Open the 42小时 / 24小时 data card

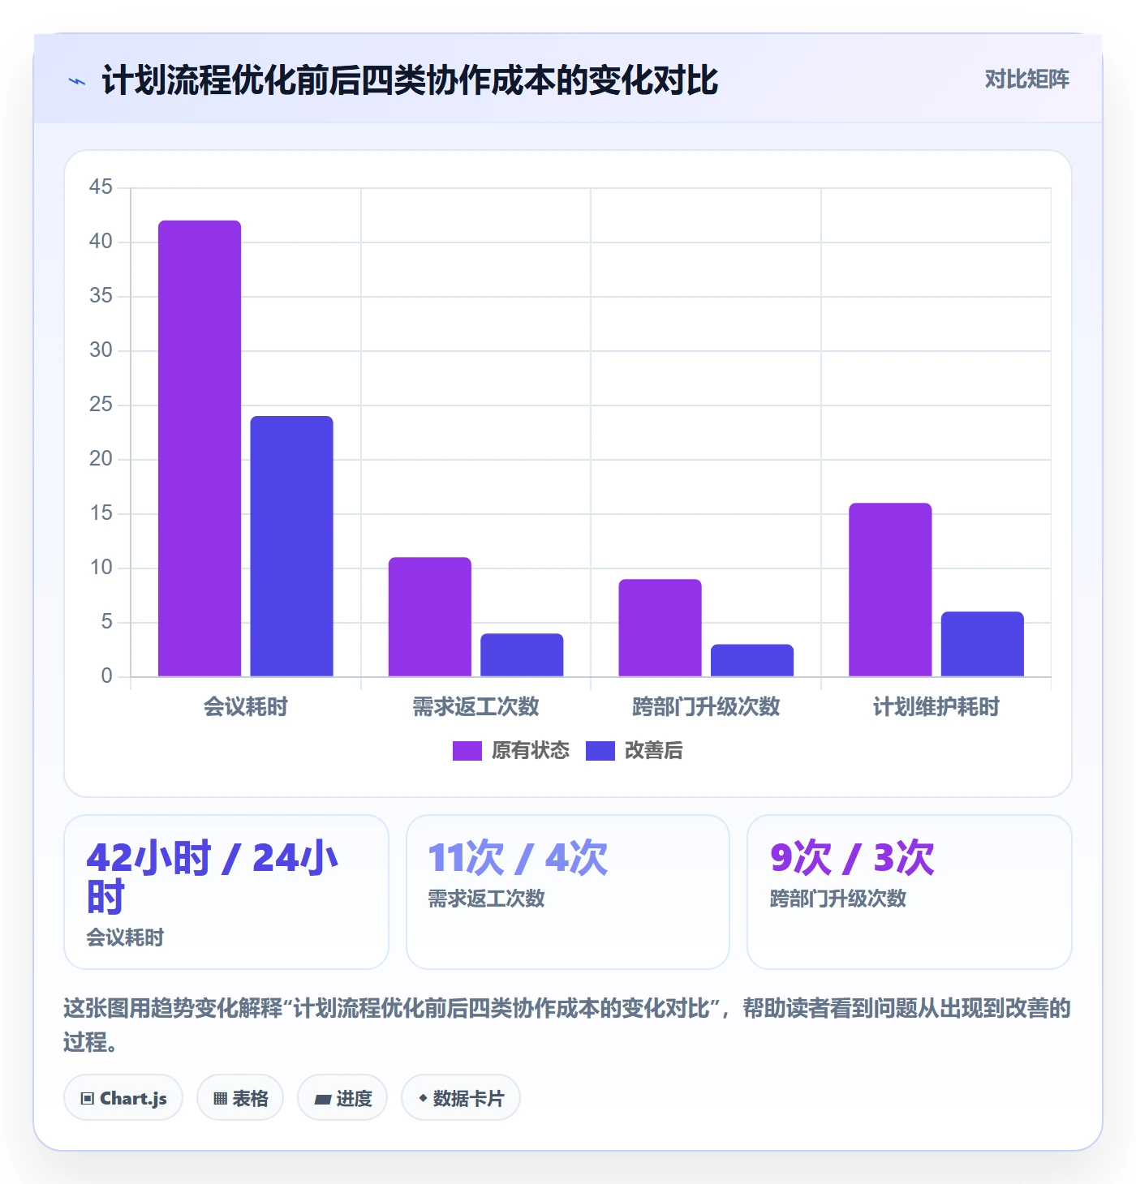point(226,892)
